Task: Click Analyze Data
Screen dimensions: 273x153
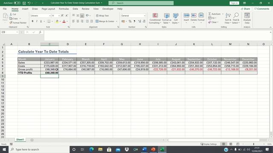Action: pyautogui.click(x=247, y=18)
